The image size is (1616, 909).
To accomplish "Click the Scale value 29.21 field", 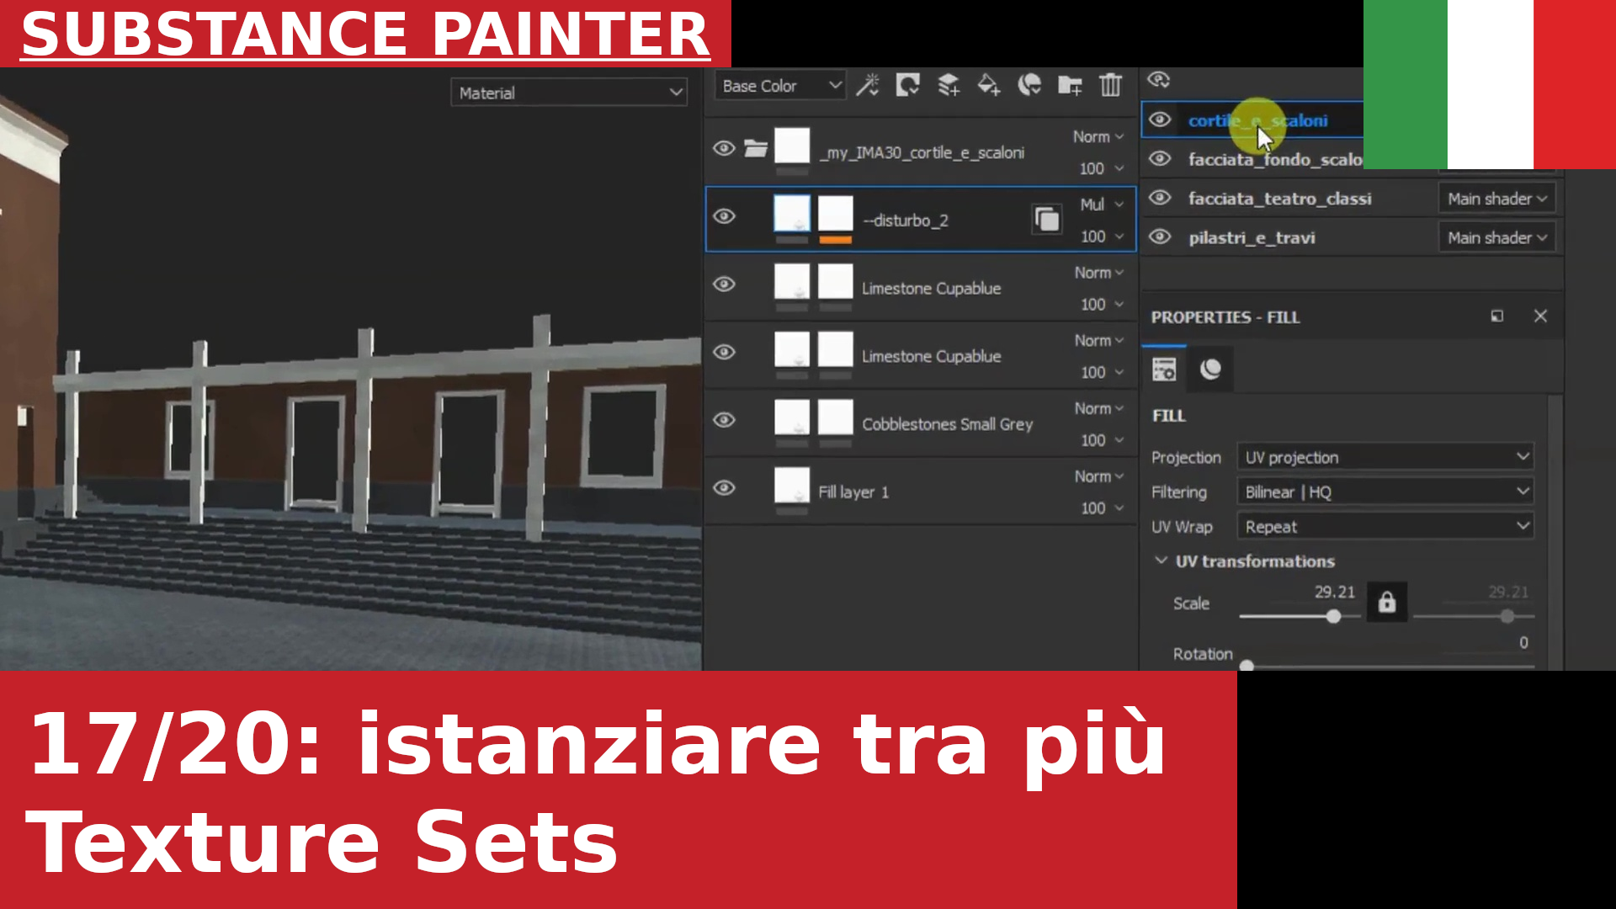I will coord(1335,593).
